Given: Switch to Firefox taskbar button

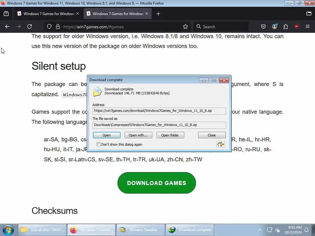Looking at the screenshot, I should tap(91, 230).
